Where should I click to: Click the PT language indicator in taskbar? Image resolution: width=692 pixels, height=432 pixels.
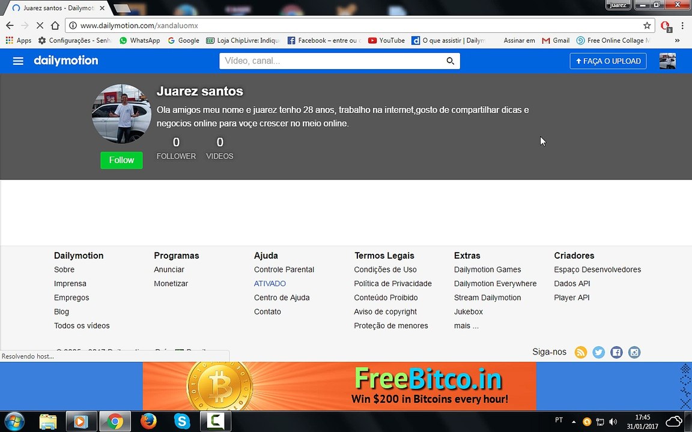click(x=559, y=420)
